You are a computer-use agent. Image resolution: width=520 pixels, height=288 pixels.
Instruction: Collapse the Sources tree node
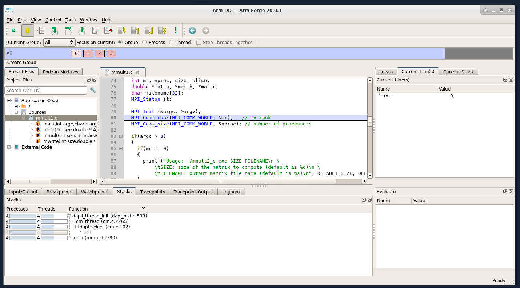coord(16,112)
